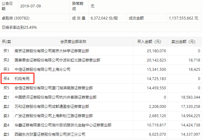Click the 卖3 rank cell
The image size is (205, 140).
[x=6, y=116]
